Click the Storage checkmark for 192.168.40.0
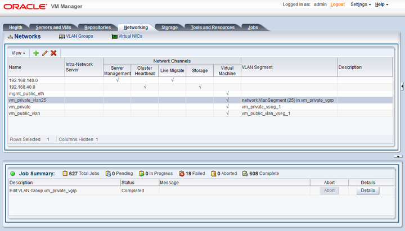The image size is (405, 231). pyautogui.click(x=200, y=87)
